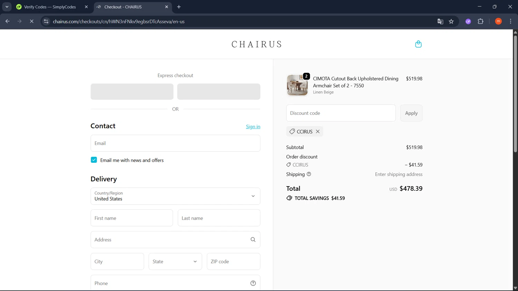Click the – $41.59 discount amount
518x291 pixels.
coord(414,165)
